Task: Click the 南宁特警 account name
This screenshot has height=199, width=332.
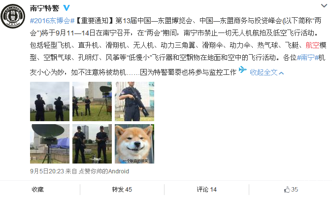Action: pos(44,8)
